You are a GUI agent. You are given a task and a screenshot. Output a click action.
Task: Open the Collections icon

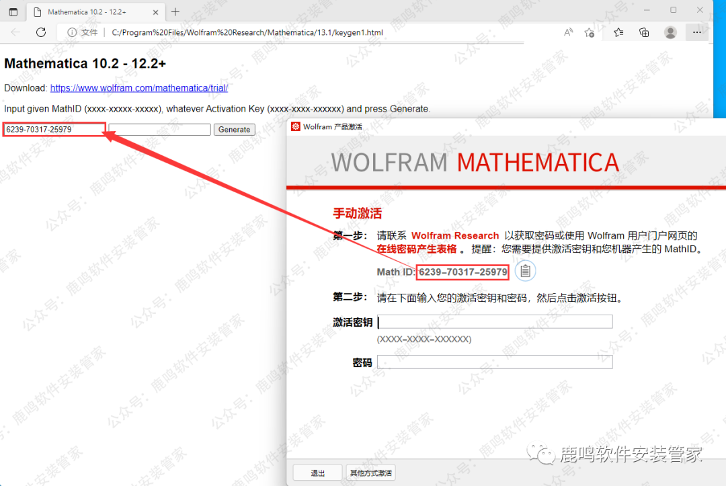(x=644, y=32)
